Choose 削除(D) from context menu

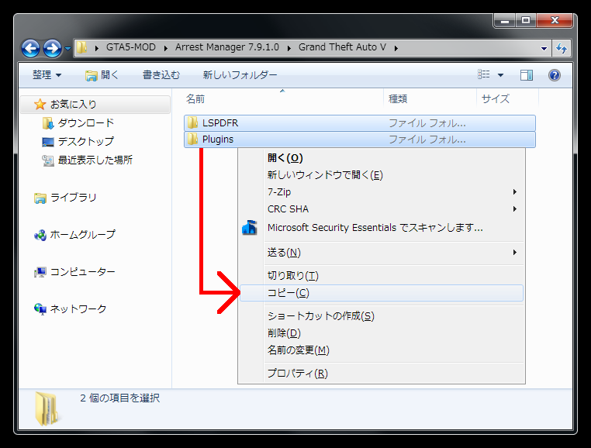(x=382, y=333)
